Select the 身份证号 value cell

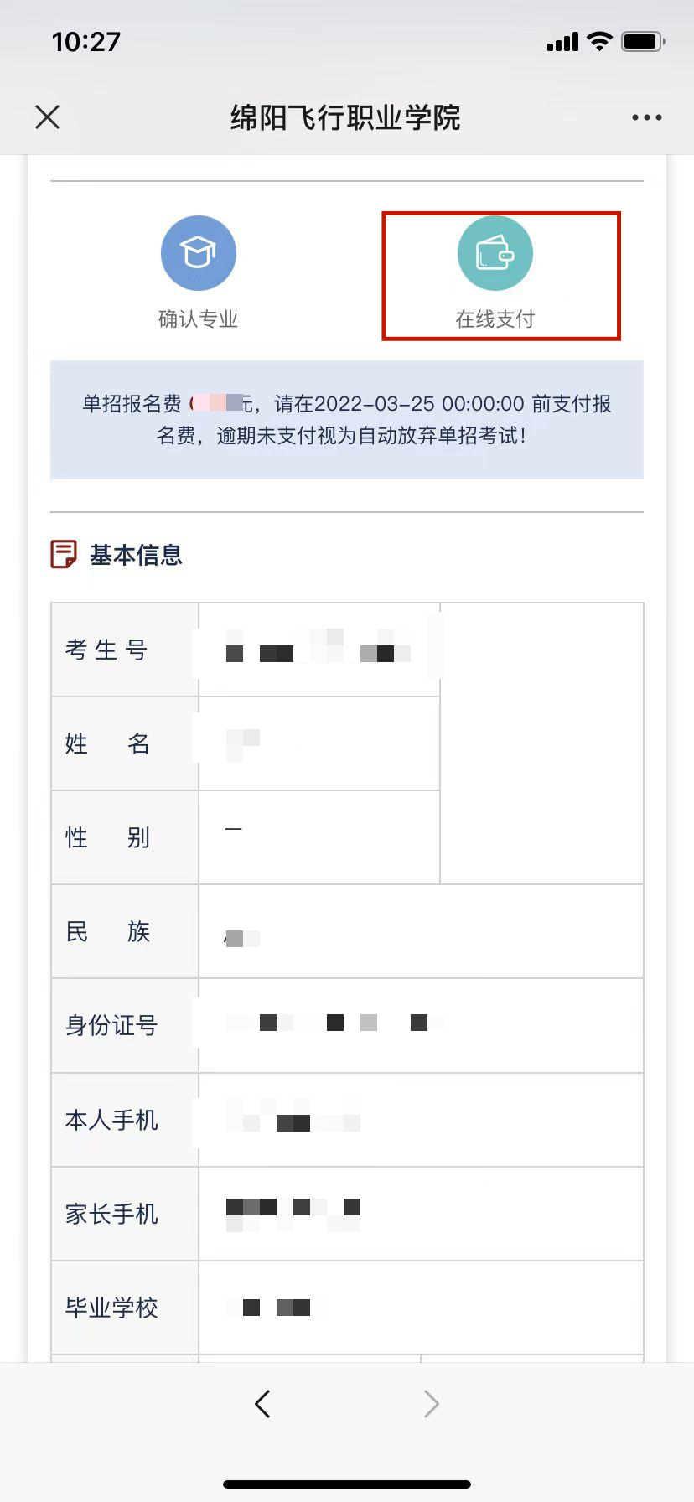[420, 1025]
